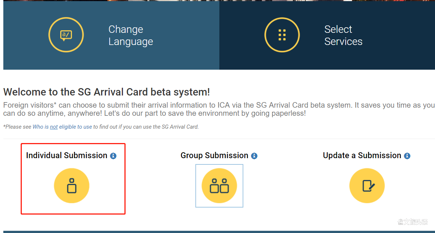Click the Update a Submission edit icon
This screenshot has width=435, height=233.
pyautogui.click(x=367, y=185)
